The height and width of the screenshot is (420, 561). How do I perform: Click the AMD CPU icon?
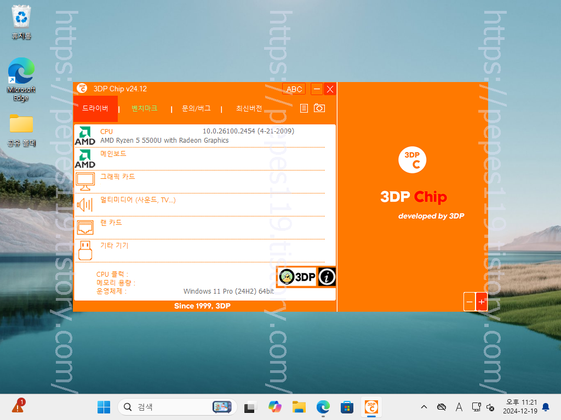85,136
